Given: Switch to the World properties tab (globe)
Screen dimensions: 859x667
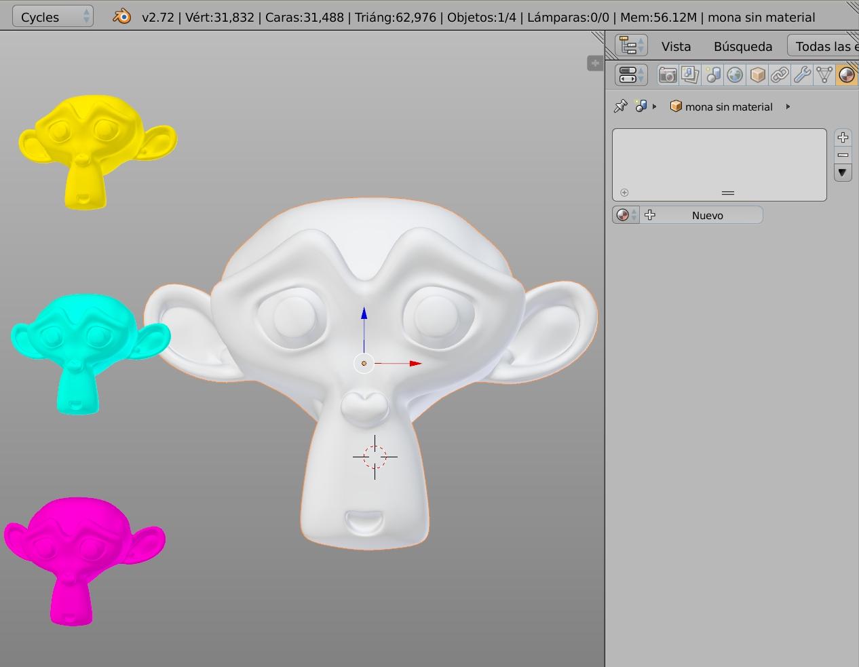Looking at the screenshot, I should [x=735, y=75].
